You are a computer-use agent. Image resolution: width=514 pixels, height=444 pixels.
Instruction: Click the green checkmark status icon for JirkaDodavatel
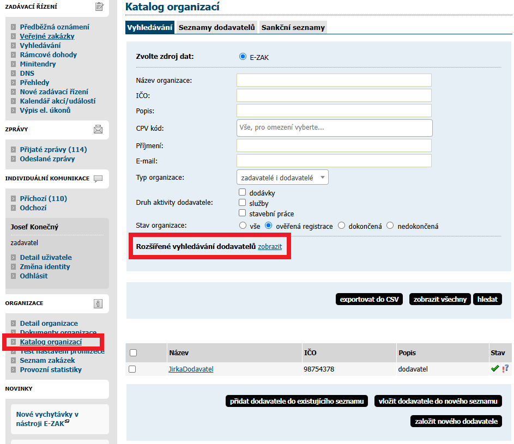[495, 369]
